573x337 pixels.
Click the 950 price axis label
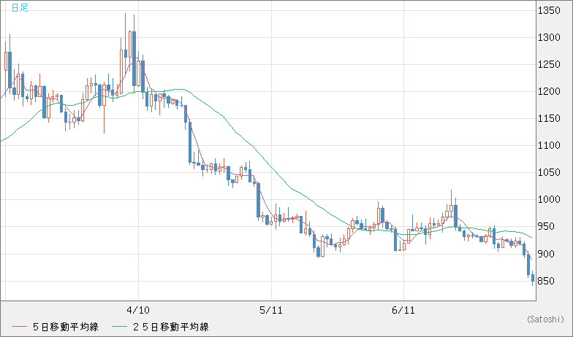(546, 226)
